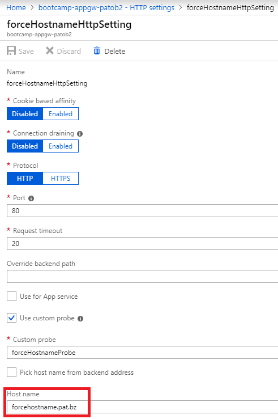Check Pick host name from backend address
The image size is (278, 419).
pyautogui.click(x=11, y=373)
